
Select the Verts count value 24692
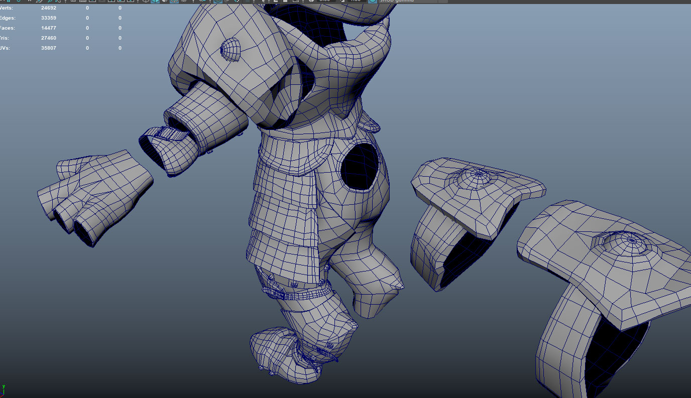click(x=48, y=8)
